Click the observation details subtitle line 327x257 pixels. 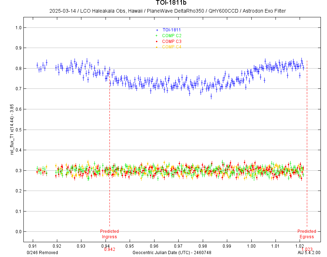click(x=167, y=11)
